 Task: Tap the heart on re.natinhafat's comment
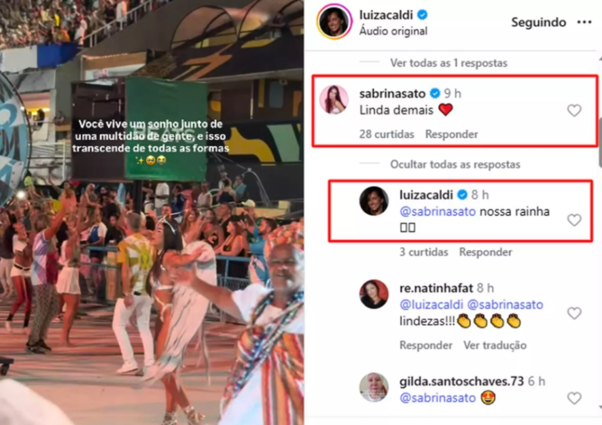[x=574, y=313]
